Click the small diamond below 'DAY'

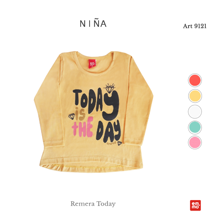(120, 143)
